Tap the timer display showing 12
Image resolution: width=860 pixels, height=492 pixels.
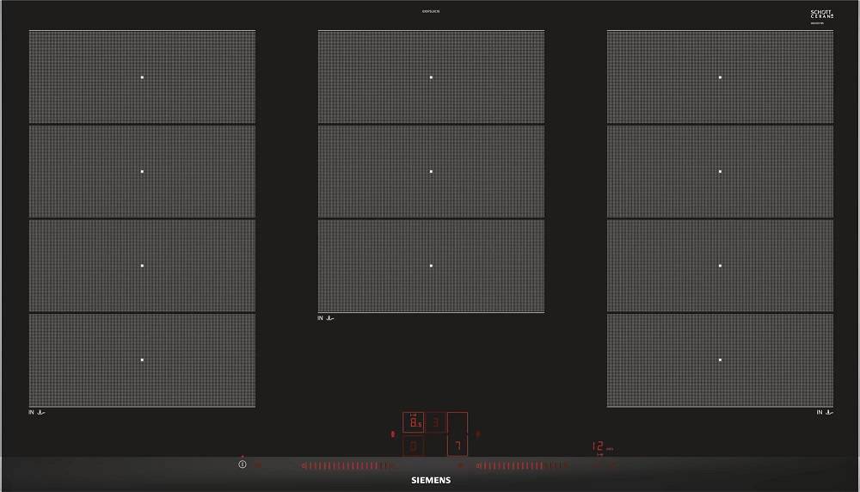tap(598, 446)
